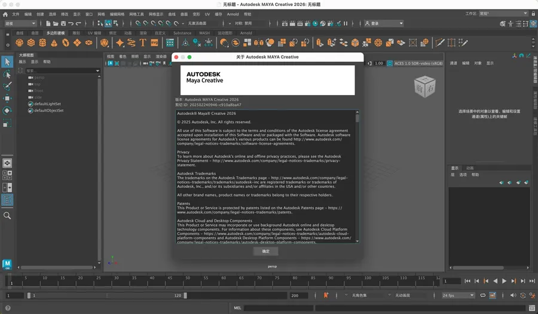This screenshot has width=538, height=314.
Task: Toggle the auto keyframe button
Action: tap(326, 295)
